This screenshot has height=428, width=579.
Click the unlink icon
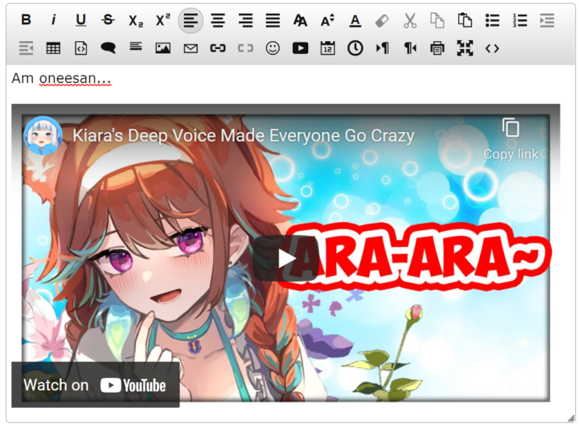(245, 48)
